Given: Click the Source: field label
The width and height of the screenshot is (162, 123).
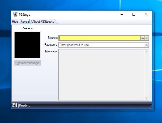Looking at the screenshot, I should pyautogui.click(x=53, y=38).
